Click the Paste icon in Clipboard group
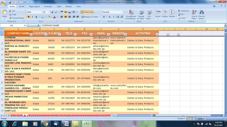This screenshot has width=227, height=127. point(4,13)
